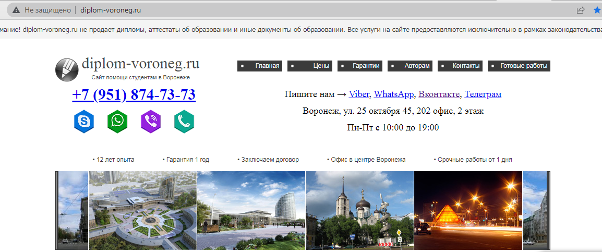Click the aerial city complex photo
The image size is (602, 252).
[x=143, y=210]
